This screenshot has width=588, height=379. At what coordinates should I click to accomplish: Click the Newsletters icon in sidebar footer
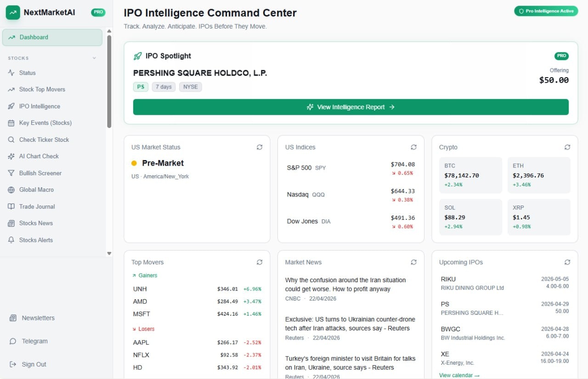click(x=13, y=318)
